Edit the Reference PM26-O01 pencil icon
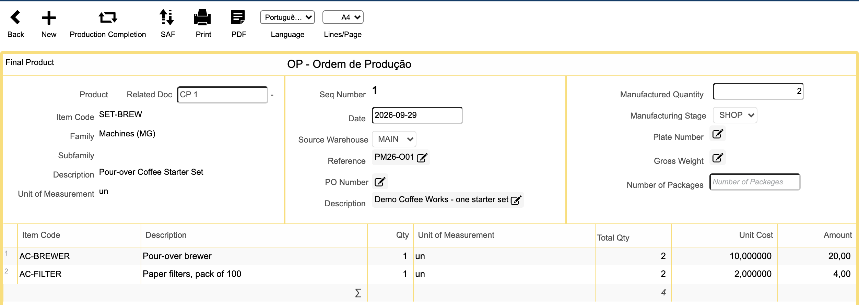 click(x=422, y=157)
